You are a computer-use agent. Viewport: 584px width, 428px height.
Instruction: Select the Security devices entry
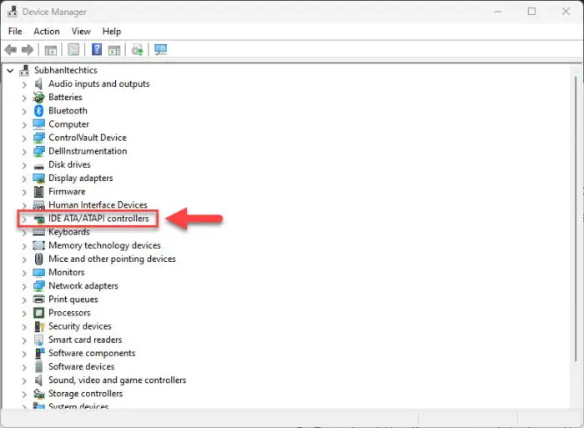tap(79, 326)
